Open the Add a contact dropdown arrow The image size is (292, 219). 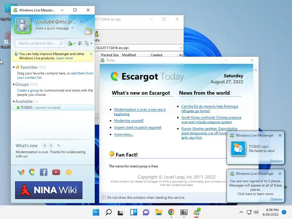(74, 43)
